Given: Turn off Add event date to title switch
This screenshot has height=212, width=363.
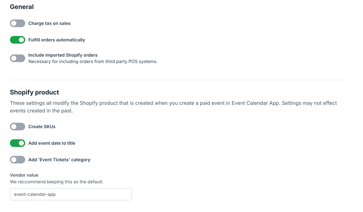Looking at the screenshot, I should (x=18, y=143).
